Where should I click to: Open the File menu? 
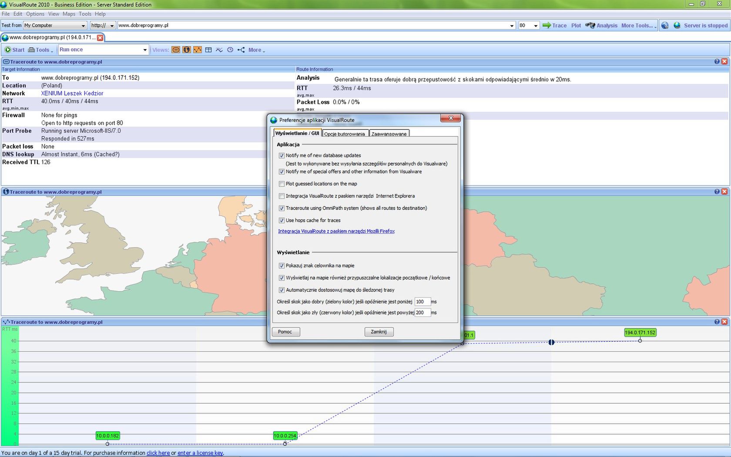pos(6,14)
